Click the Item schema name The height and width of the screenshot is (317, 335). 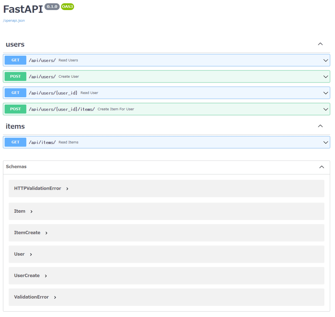coord(20,211)
